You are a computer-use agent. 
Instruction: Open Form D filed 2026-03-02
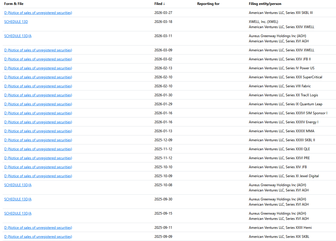38,59
